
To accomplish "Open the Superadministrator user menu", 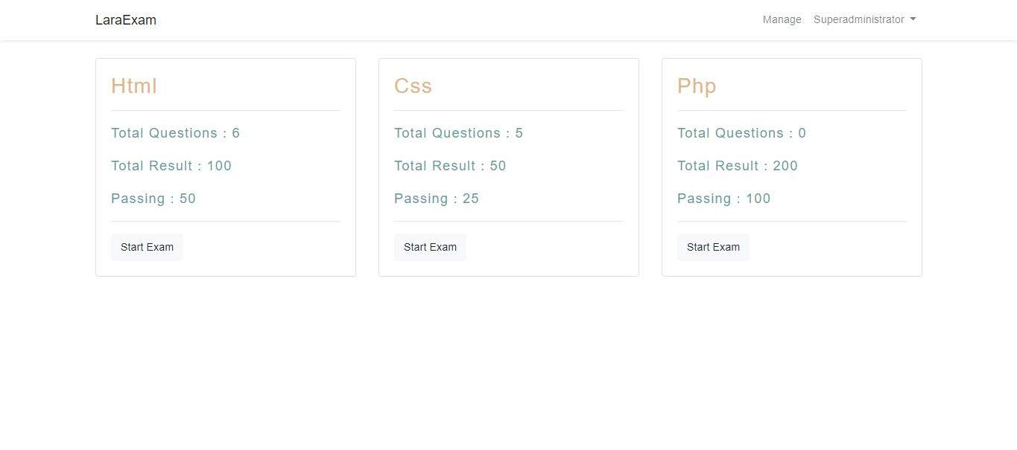I will (x=859, y=20).
